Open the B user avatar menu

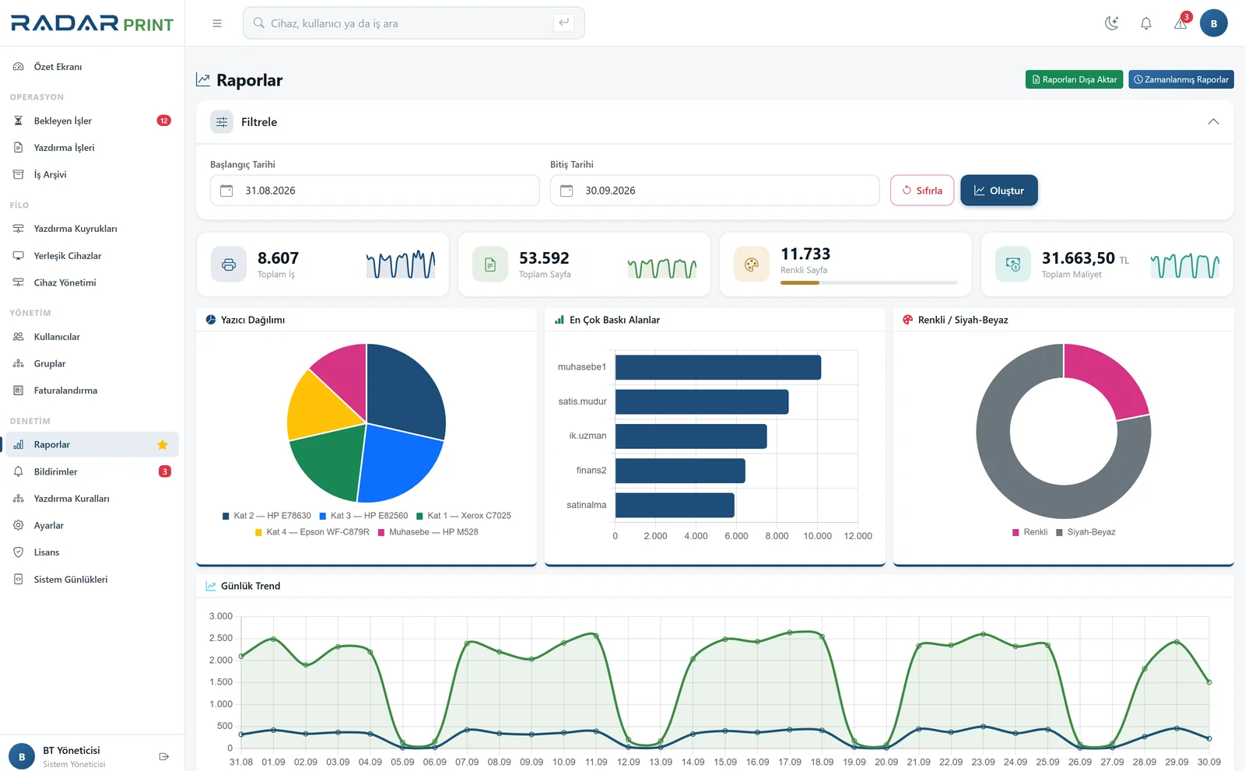[x=1213, y=23]
